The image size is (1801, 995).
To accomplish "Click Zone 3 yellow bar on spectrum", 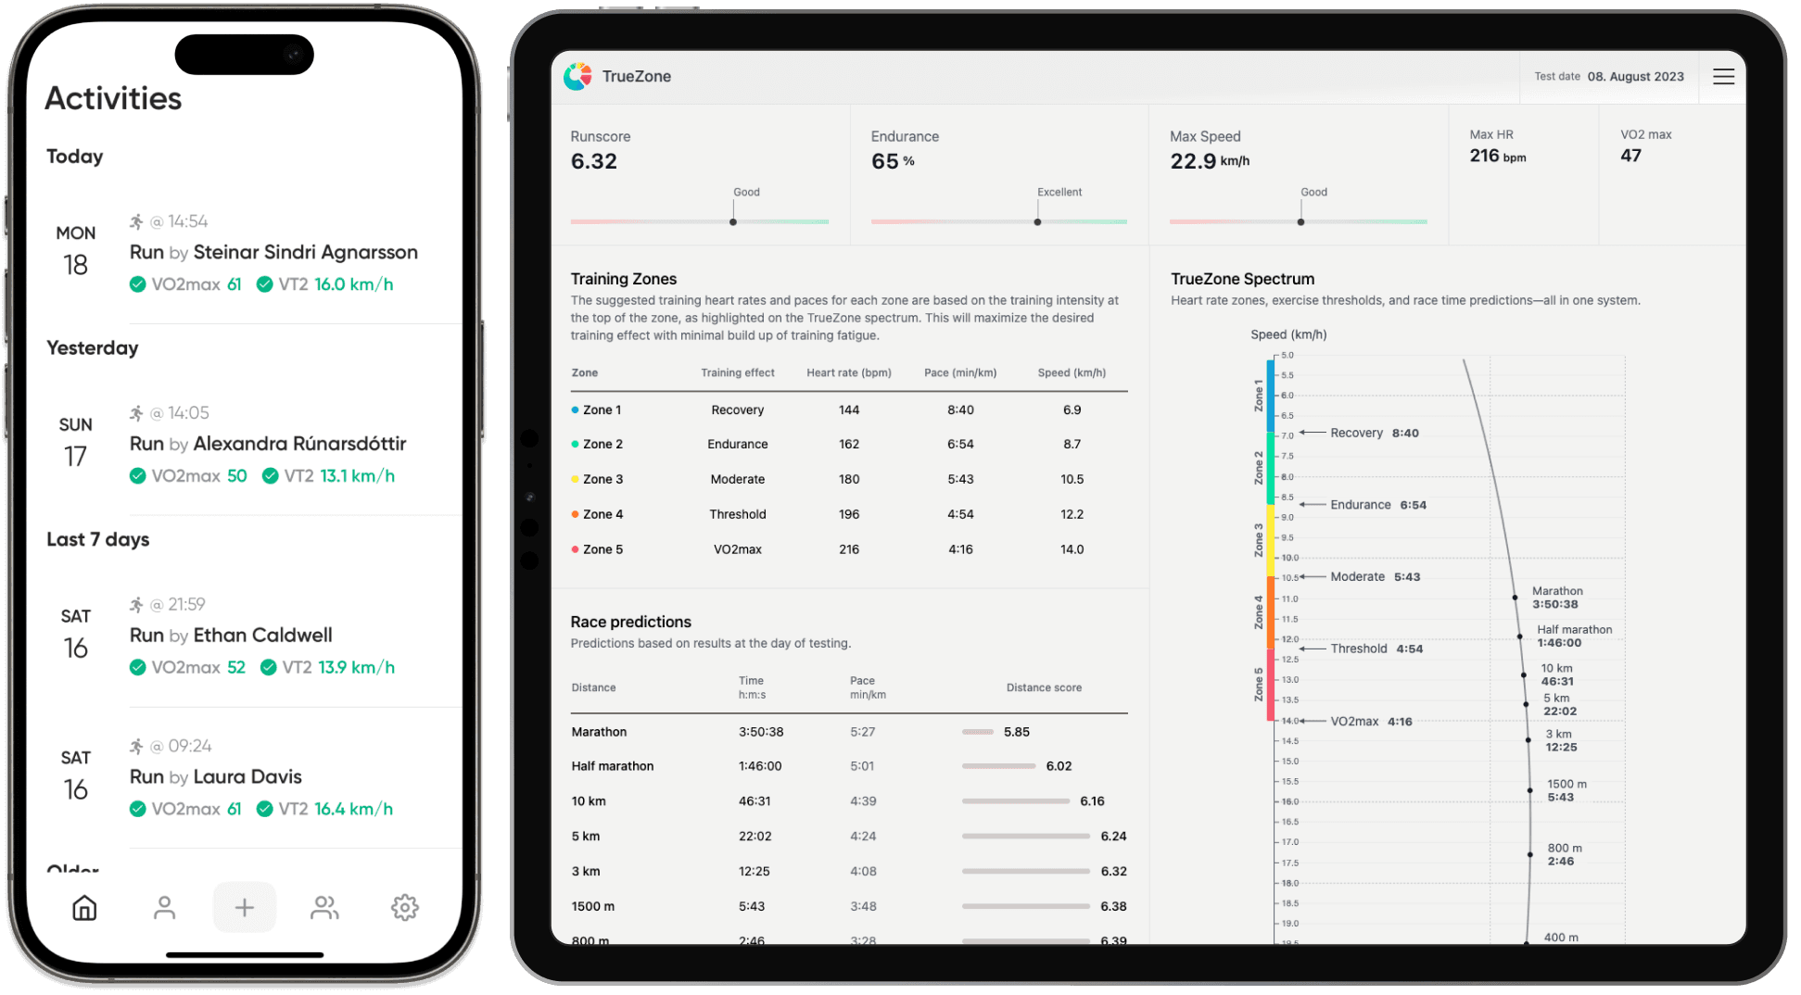I will (1270, 541).
